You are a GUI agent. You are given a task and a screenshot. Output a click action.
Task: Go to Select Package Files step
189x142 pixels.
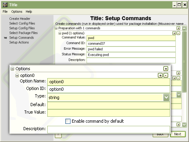click(23, 33)
